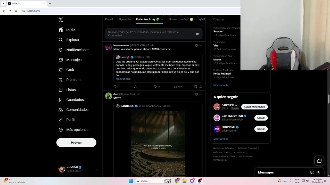The width and height of the screenshot is (330, 185).
Task: Switch to the Para ti tab
Action: pyautogui.click(x=109, y=19)
